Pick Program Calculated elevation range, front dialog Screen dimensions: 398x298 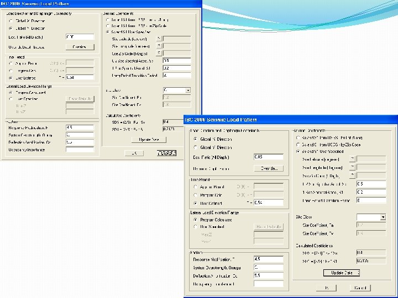coord(195,220)
